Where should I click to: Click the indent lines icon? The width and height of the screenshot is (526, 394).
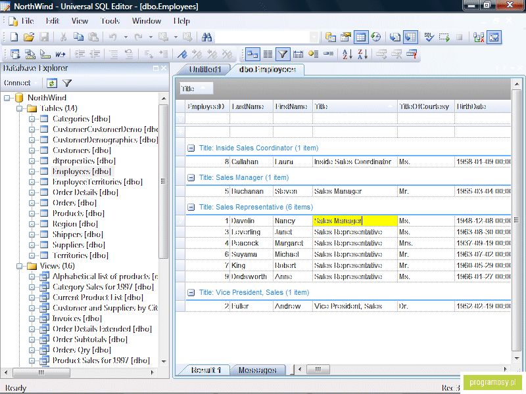click(x=80, y=54)
